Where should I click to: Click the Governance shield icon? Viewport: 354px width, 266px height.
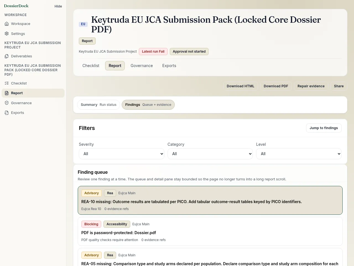coord(7,103)
